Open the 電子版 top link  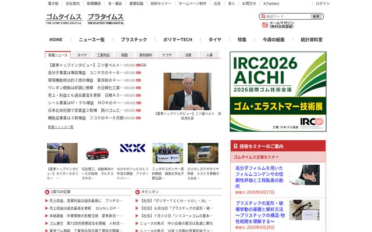53,3
